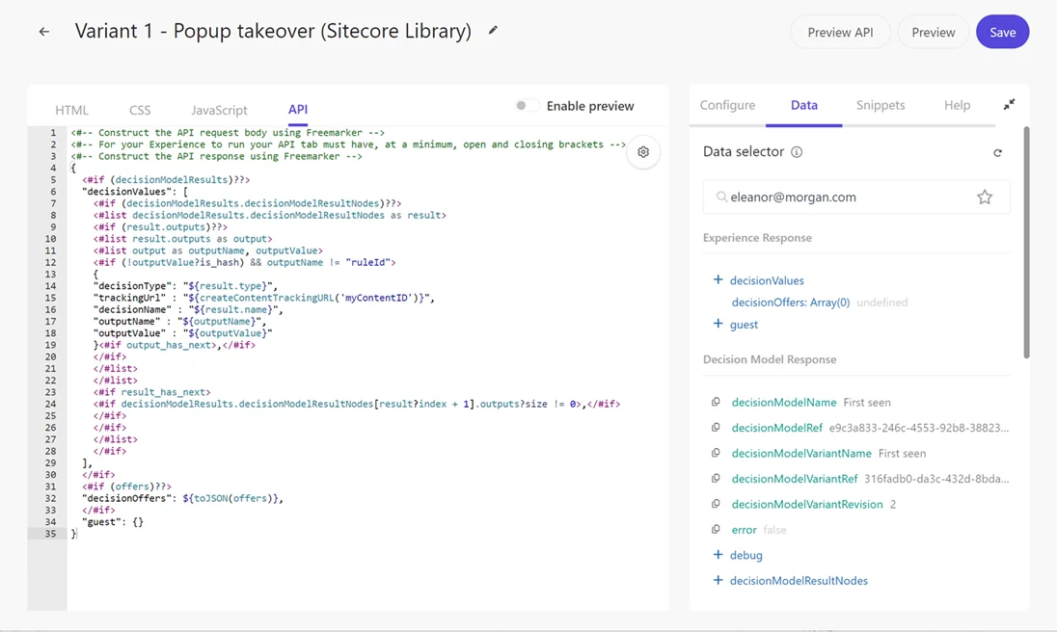Screen dimensions: 1057x632
Task: Select the API tab
Action: pyautogui.click(x=298, y=110)
